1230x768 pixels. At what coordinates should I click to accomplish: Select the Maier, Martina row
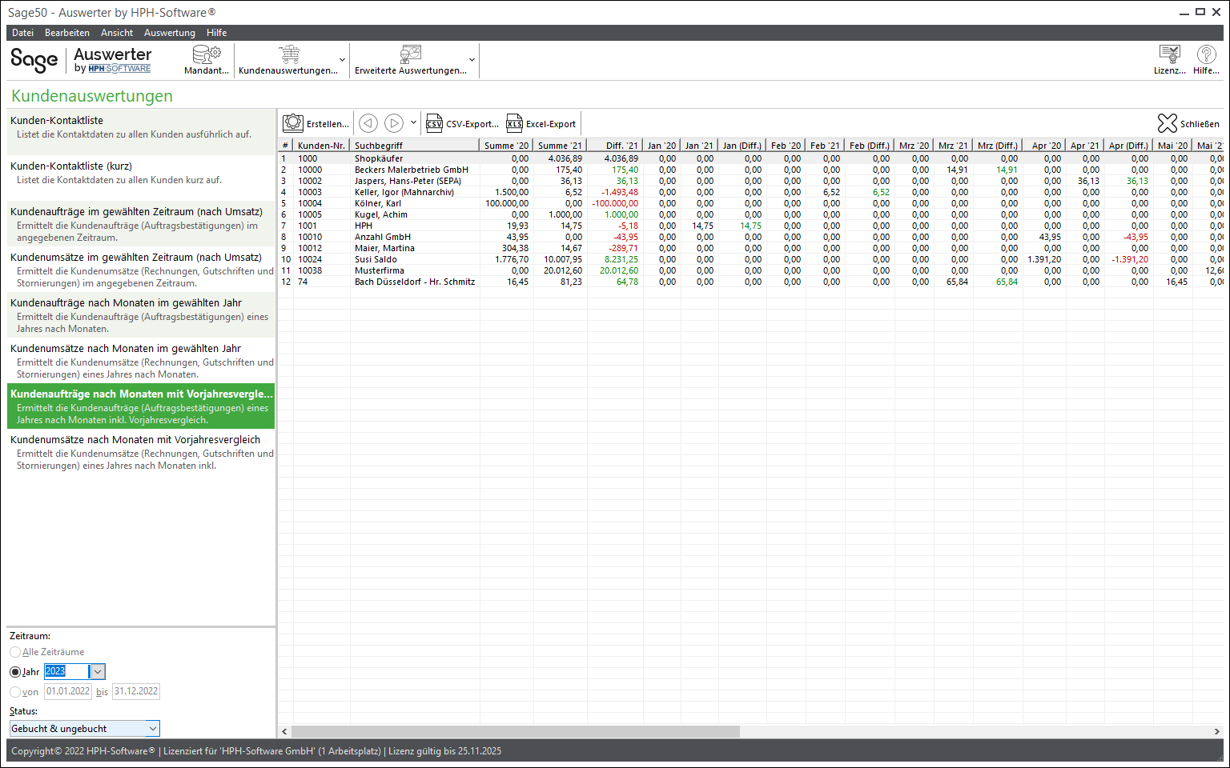tap(750, 248)
